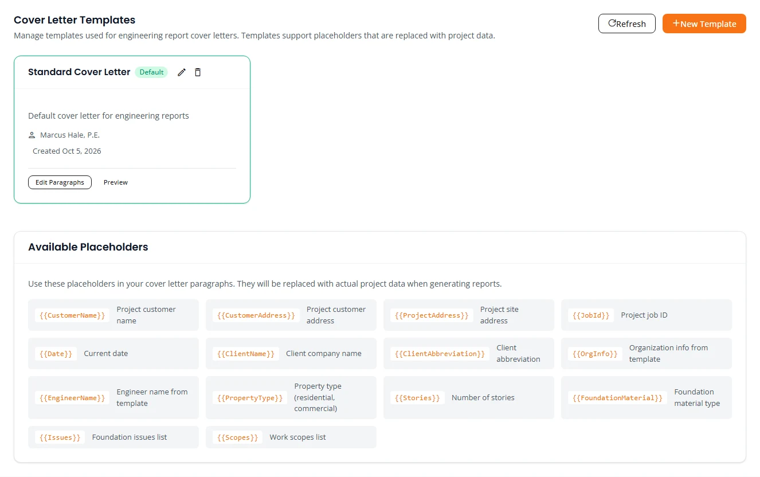Image resolution: width=760 pixels, height=477 pixels.
Task: Delete Standard Cover Letter via trash icon
Action: pyautogui.click(x=198, y=72)
